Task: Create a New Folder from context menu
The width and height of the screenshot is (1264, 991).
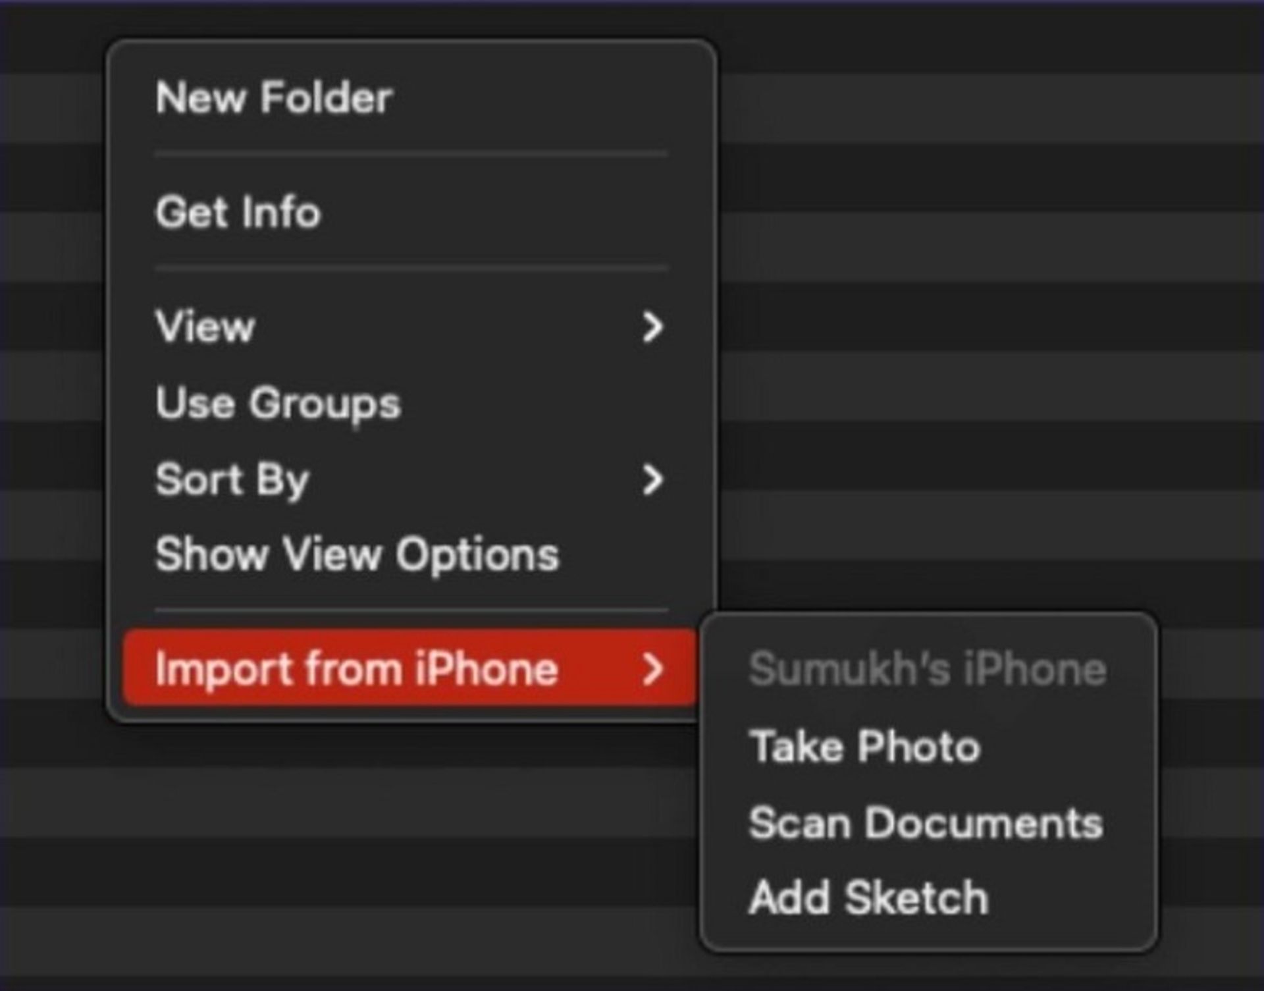Action: point(274,98)
